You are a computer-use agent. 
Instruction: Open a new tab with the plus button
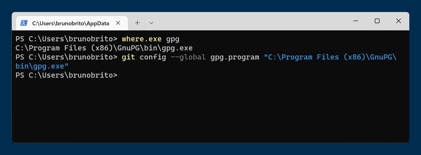coord(138,23)
